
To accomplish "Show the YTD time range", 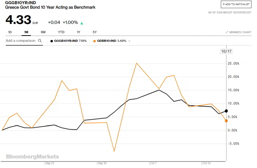I will coord(61,32).
